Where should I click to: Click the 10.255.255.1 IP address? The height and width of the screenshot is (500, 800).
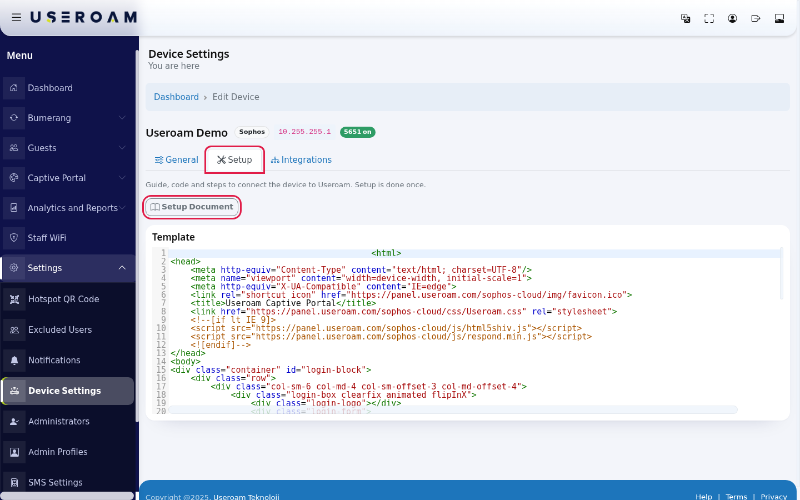(304, 132)
